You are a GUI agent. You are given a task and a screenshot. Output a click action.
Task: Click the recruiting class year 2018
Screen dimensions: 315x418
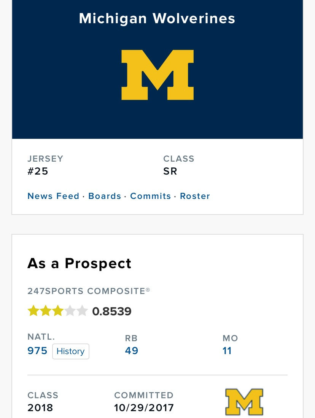click(40, 407)
